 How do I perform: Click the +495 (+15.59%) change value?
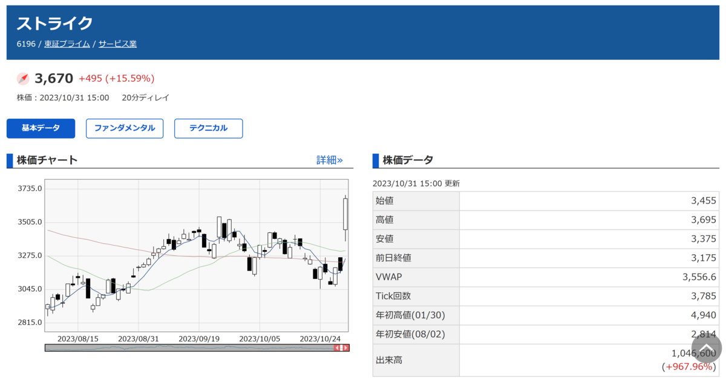pyautogui.click(x=117, y=79)
